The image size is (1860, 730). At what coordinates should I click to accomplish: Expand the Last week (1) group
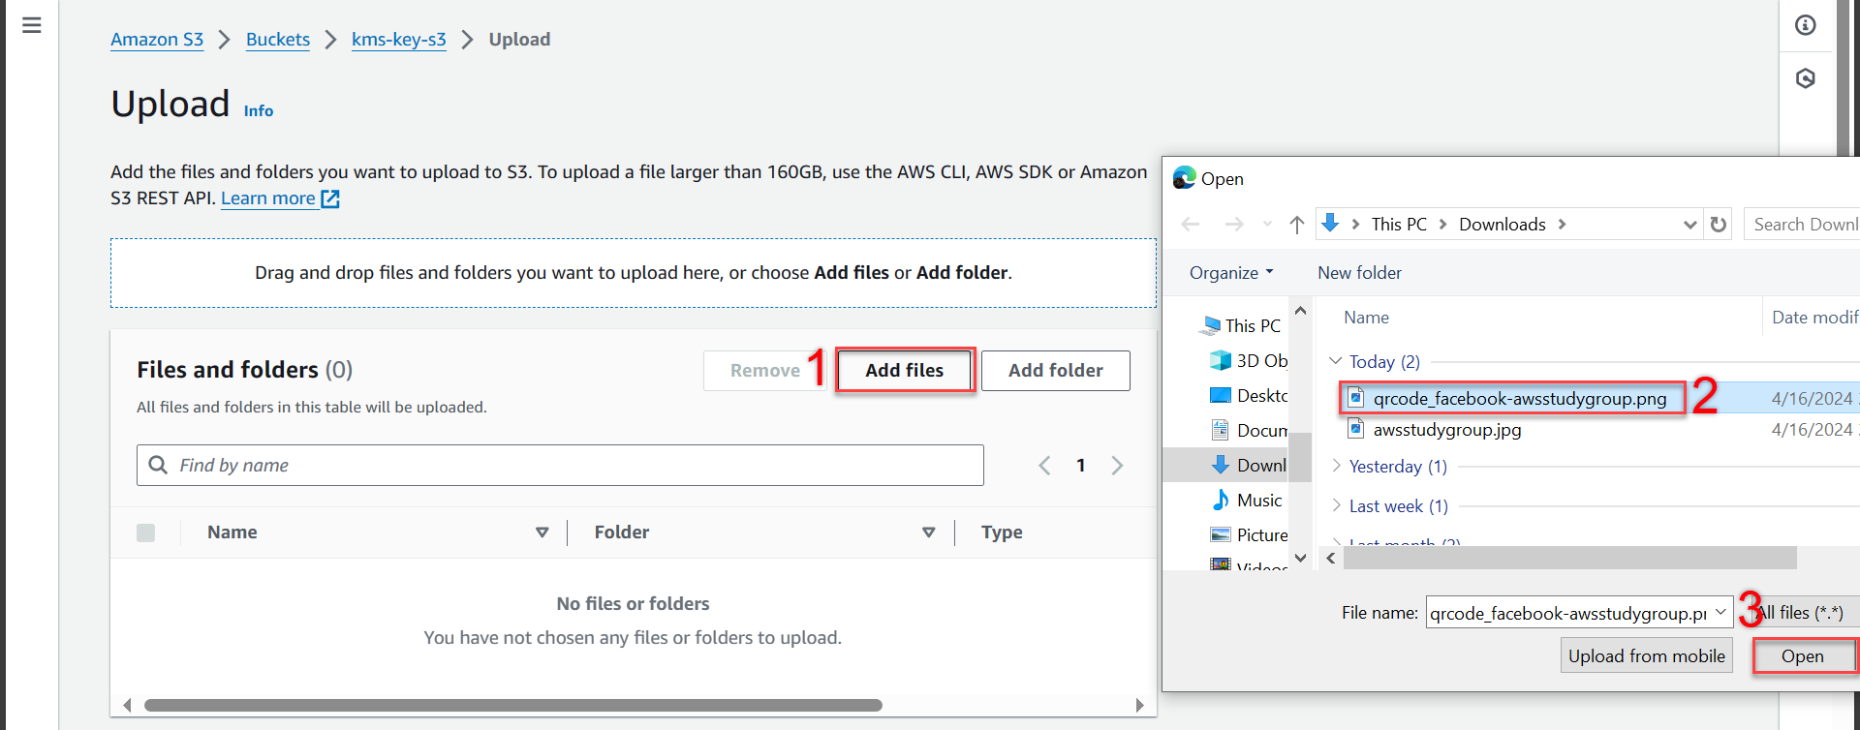(x=1337, y=505)
